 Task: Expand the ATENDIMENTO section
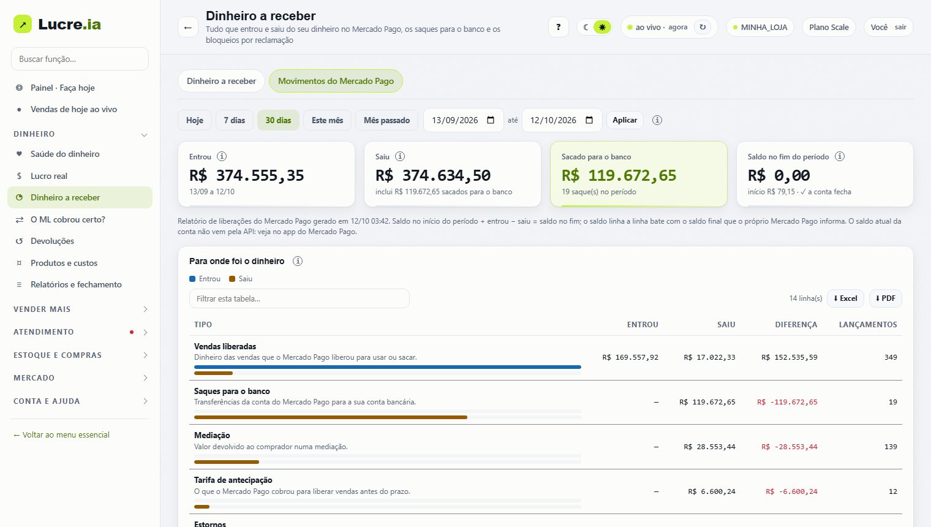80,332
